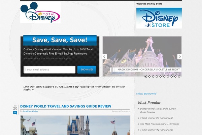
Task: Select the ninth slideshow dot
Action: [x=175, y=77]
